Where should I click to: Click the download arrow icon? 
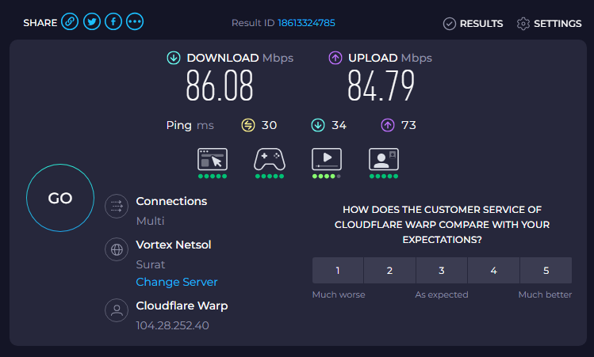[174, 58]
